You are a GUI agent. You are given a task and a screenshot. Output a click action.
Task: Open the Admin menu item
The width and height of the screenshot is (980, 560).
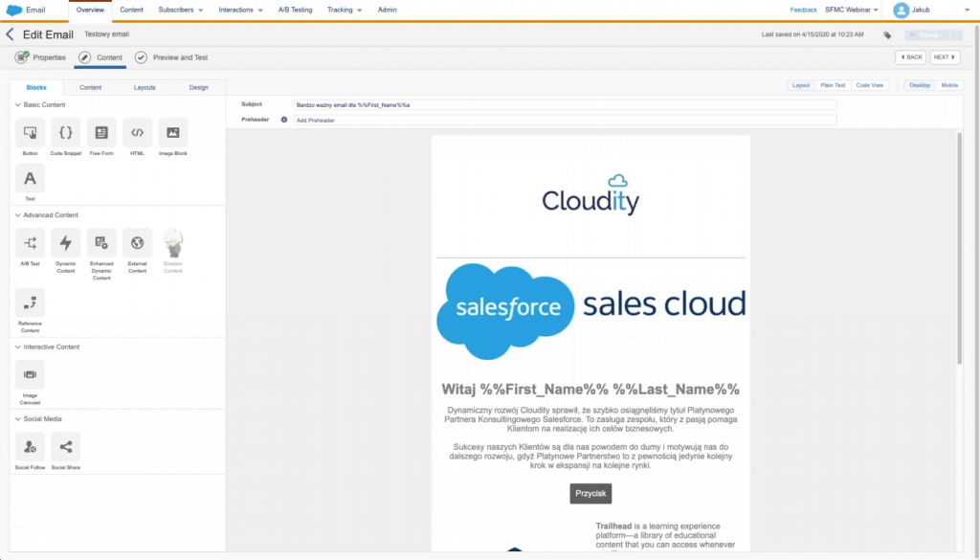click(387, 10)
